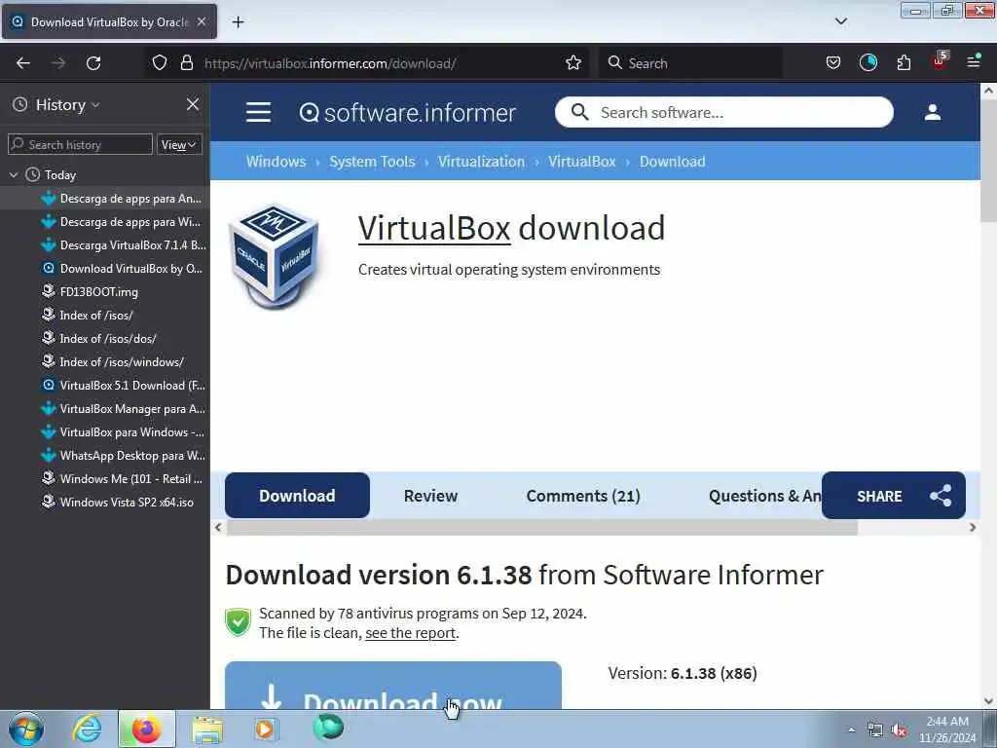Open the VirtualBox title link

click(434, 228)
